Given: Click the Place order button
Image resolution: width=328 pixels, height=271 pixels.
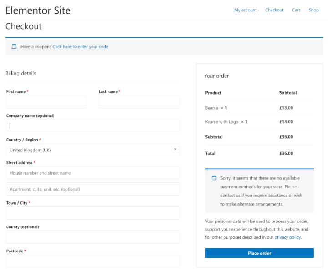Looking at the screenshot, I should (x=259, y=253).
